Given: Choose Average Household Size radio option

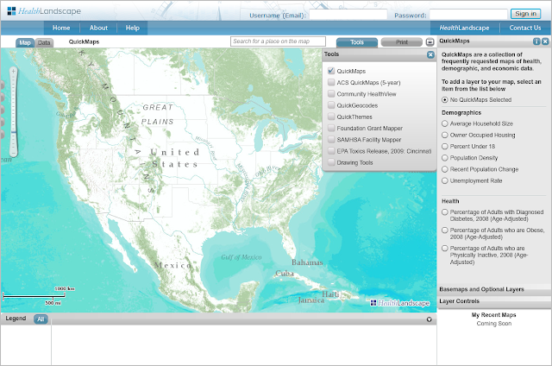Looking at the screenshot, I should [445, 123].
